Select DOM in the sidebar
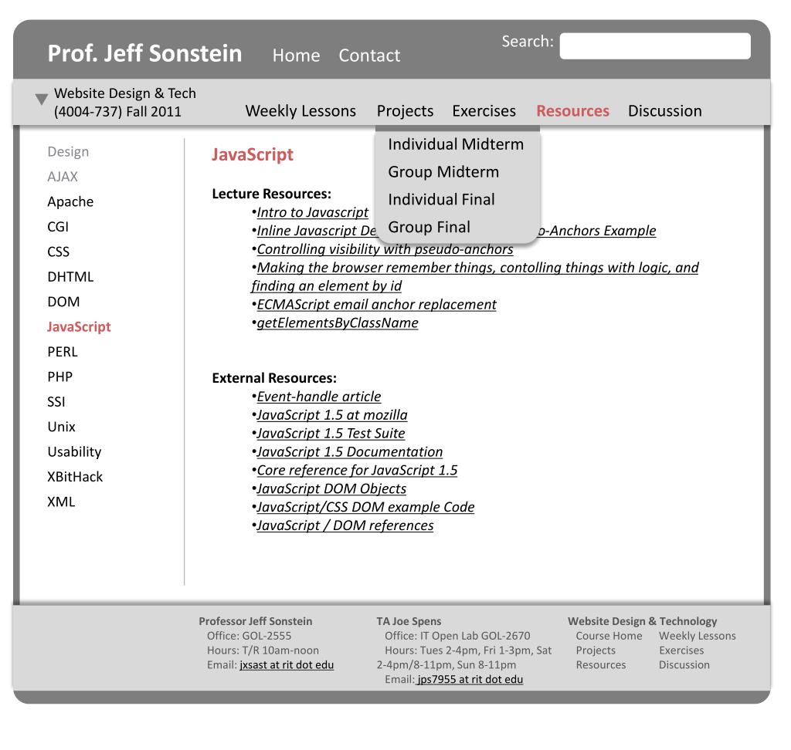 tap(63, 302)
